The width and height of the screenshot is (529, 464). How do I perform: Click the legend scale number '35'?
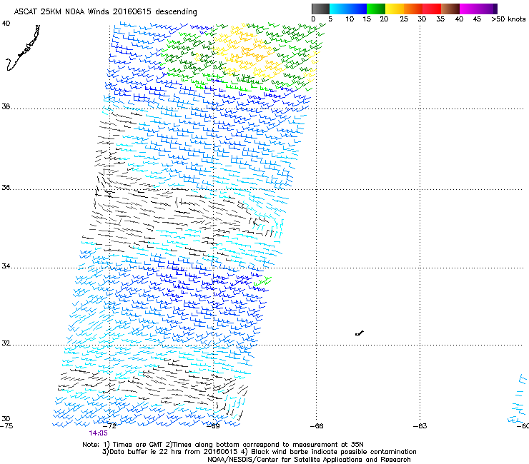[x=440, y=19]
